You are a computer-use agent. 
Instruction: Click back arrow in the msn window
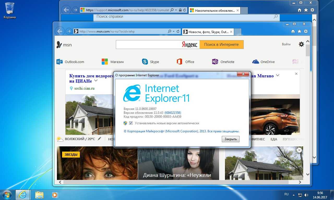(60, 31)
